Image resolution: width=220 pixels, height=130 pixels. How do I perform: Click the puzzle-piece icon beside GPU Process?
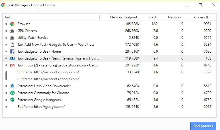pos(12,31)
